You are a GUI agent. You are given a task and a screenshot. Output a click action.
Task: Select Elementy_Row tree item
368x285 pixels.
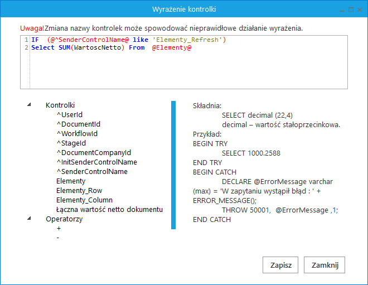[x=79, y=190]
